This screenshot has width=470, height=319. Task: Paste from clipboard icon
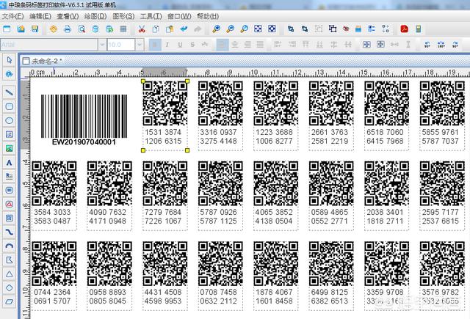pos(170,29)
